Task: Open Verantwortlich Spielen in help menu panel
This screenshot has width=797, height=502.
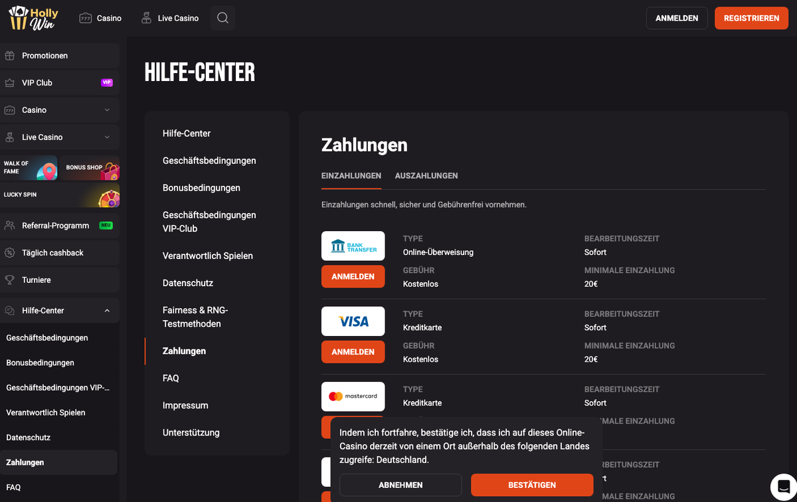Action: (x=208, y=256)
